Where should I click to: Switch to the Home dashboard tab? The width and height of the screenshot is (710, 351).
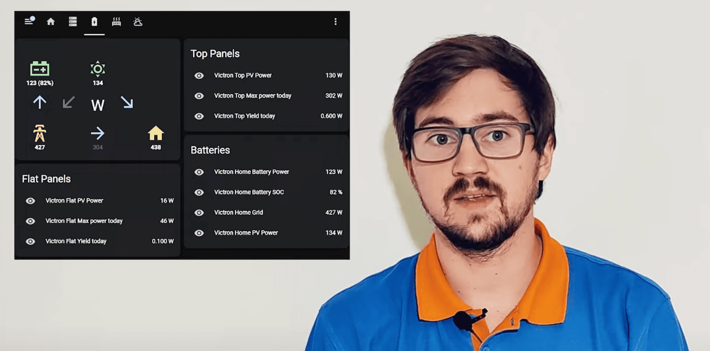51,22
